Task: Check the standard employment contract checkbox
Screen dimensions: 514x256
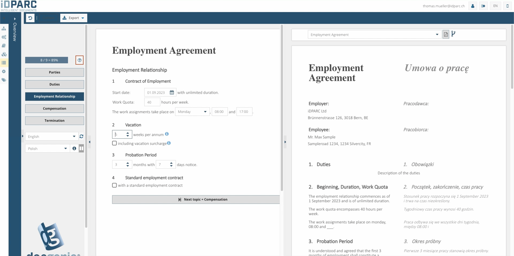Action: pos(114,185)
